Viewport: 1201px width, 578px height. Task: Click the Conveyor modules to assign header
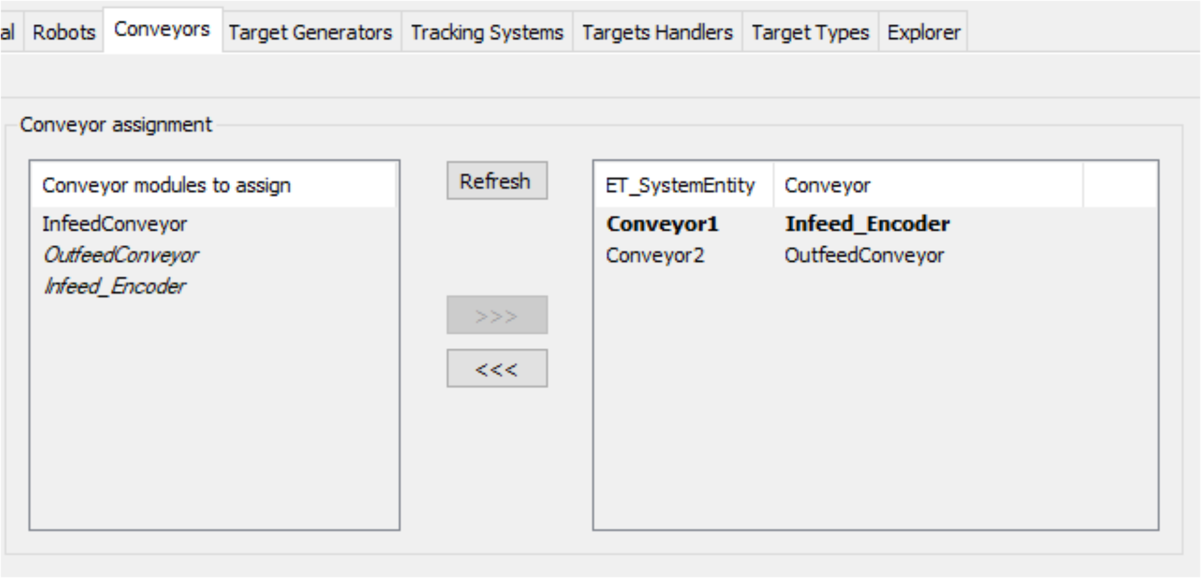166,185
